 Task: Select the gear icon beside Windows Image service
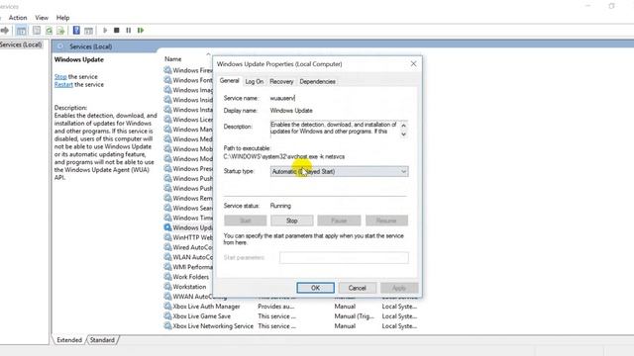pyautogui.click(x=167, y=90)
